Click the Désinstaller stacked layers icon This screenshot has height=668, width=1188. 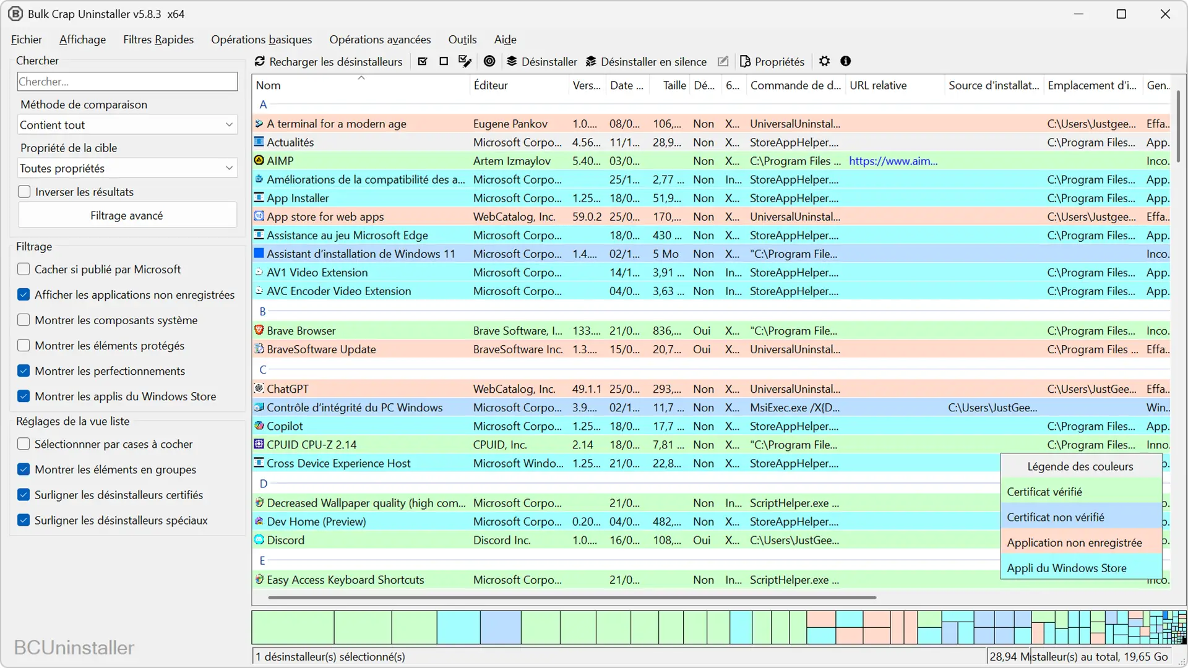point(512,61)
